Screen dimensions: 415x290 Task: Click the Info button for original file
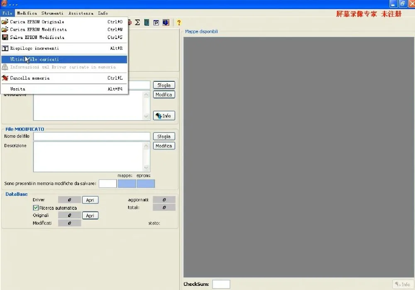coord(164,116)
